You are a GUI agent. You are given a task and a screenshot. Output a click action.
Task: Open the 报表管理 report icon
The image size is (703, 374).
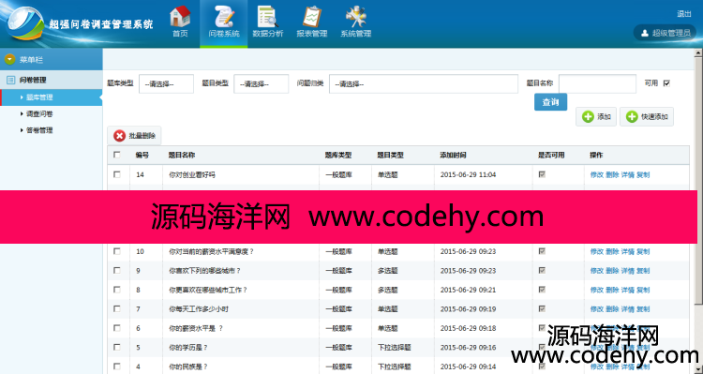pos(311,17)
